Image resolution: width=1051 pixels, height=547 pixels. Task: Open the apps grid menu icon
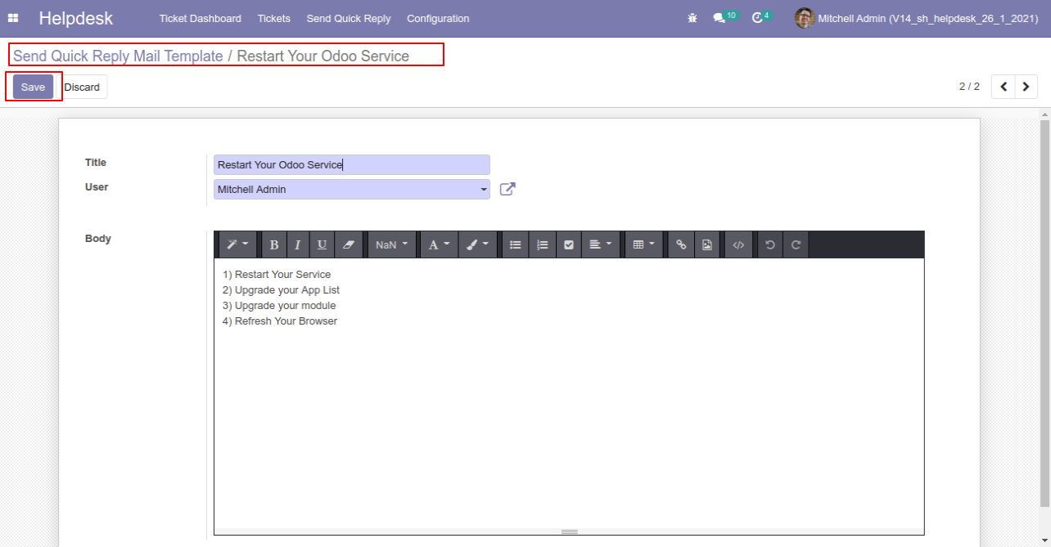(13, 18)
